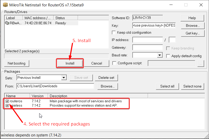Click the Get key... button
The image size is (209, 139).
(x=192, y=33)
